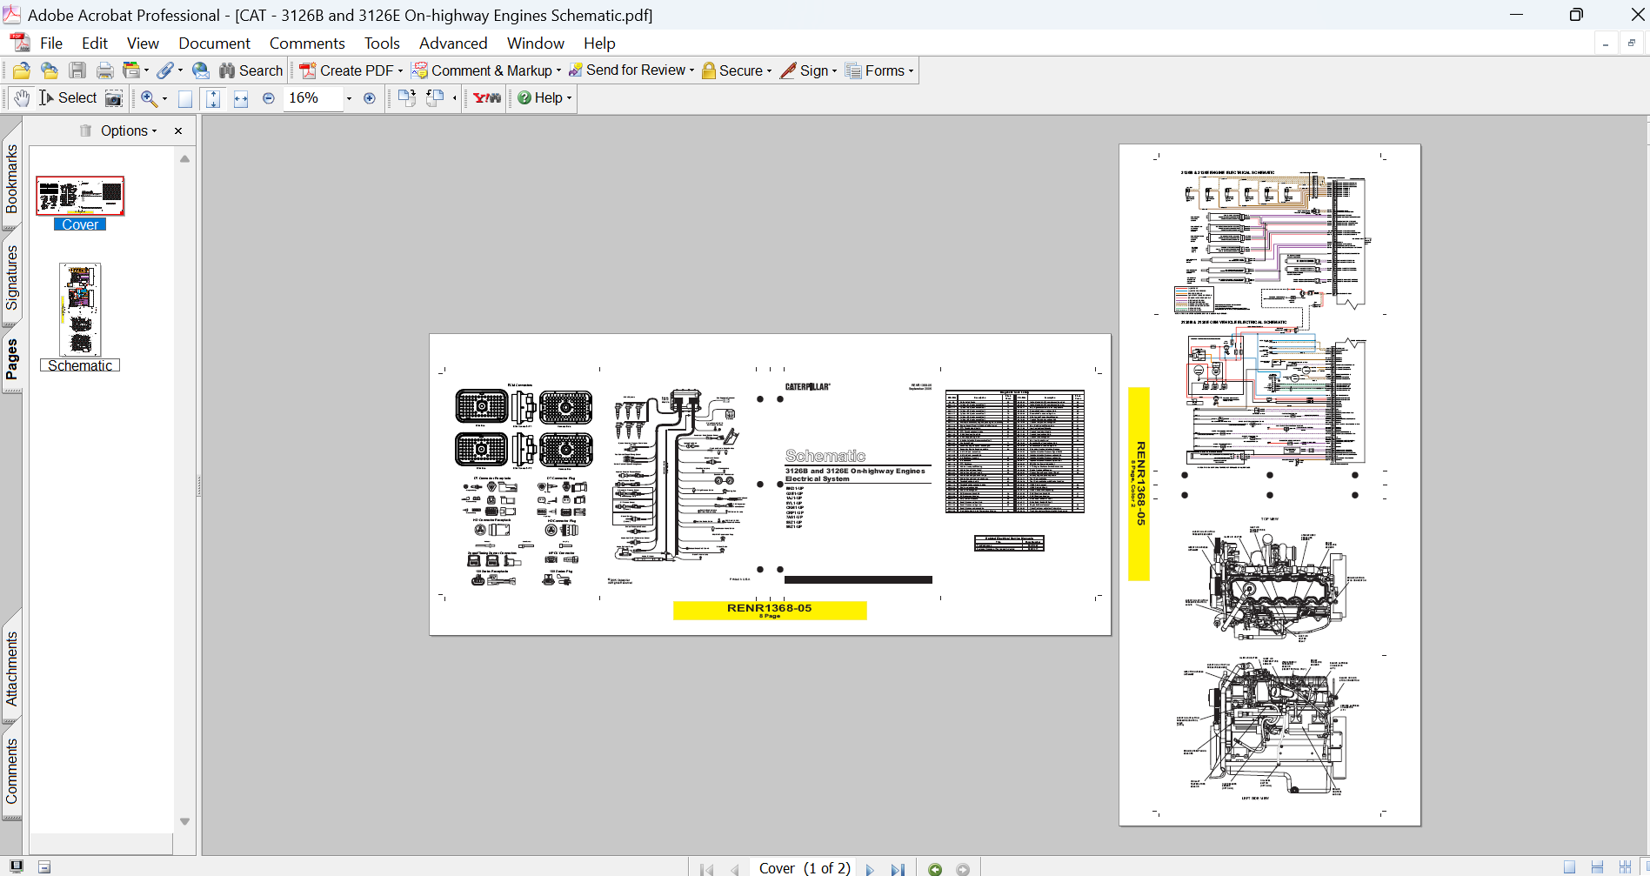Open the Help toolbar dropdown
The width and height of the screenshot is (1650, 876).
pyautogui.click(x=544, y=98)
